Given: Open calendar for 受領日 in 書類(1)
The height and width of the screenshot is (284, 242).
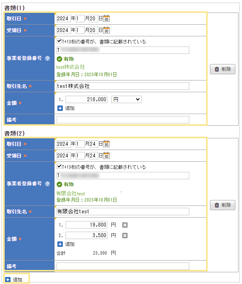Looking at the screenshot, I should pos(107,30).
